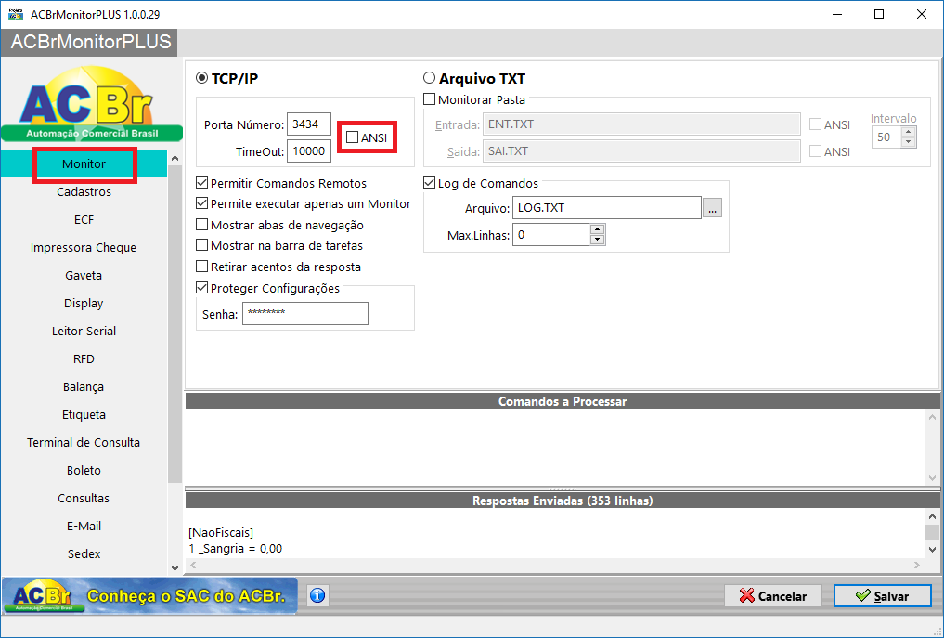Click the sidebar vertical scrollbar thumb
The width and height of the screenshot is (944, 638).
tap(175, 323)
